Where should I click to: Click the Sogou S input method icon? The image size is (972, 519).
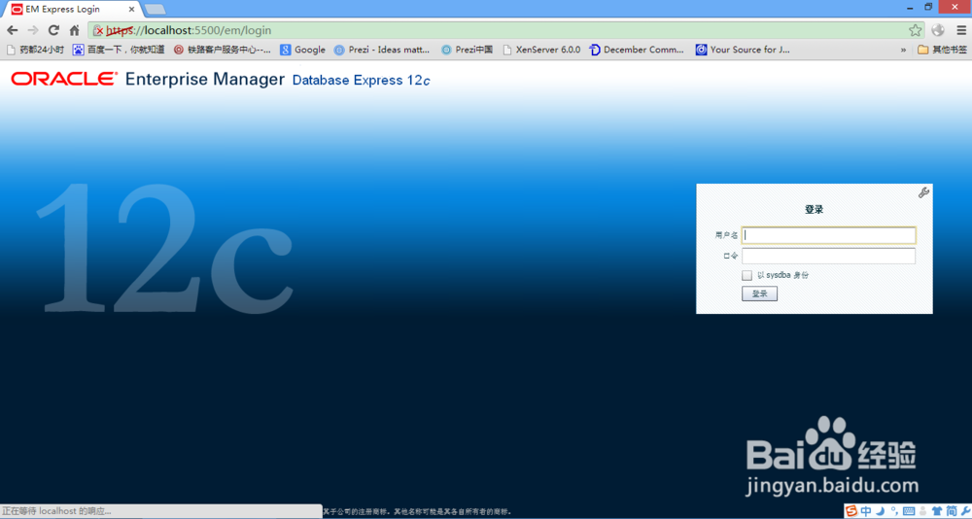click(851, 511)
